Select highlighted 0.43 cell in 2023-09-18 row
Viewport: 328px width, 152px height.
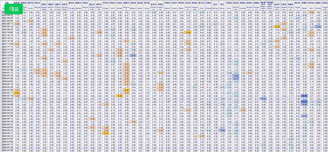[x=276, y=27]
